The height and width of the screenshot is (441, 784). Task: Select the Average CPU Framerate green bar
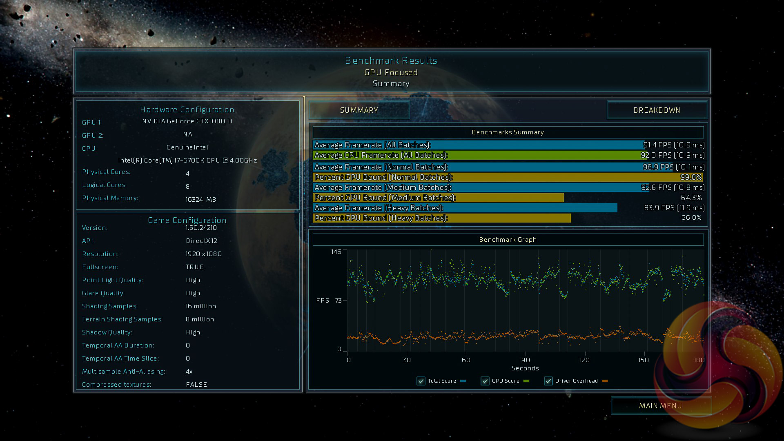click(x=478, y=155)
